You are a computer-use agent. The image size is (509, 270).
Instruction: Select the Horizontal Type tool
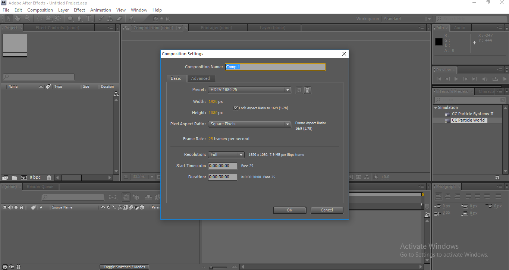89,19
